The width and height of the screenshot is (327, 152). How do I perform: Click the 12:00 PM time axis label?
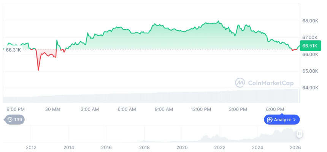coord(201,109)
